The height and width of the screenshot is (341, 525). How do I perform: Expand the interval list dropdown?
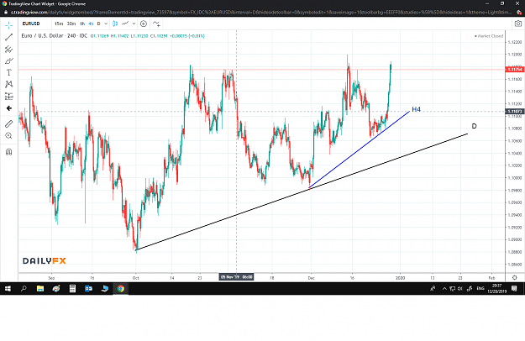click(106, 24)
